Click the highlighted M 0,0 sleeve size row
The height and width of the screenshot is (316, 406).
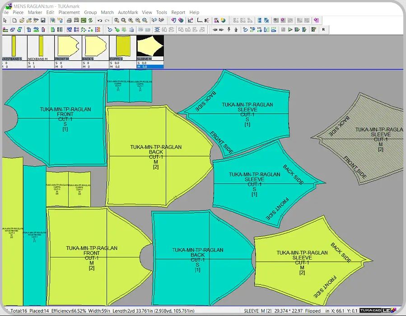click(x=150, y=66)
